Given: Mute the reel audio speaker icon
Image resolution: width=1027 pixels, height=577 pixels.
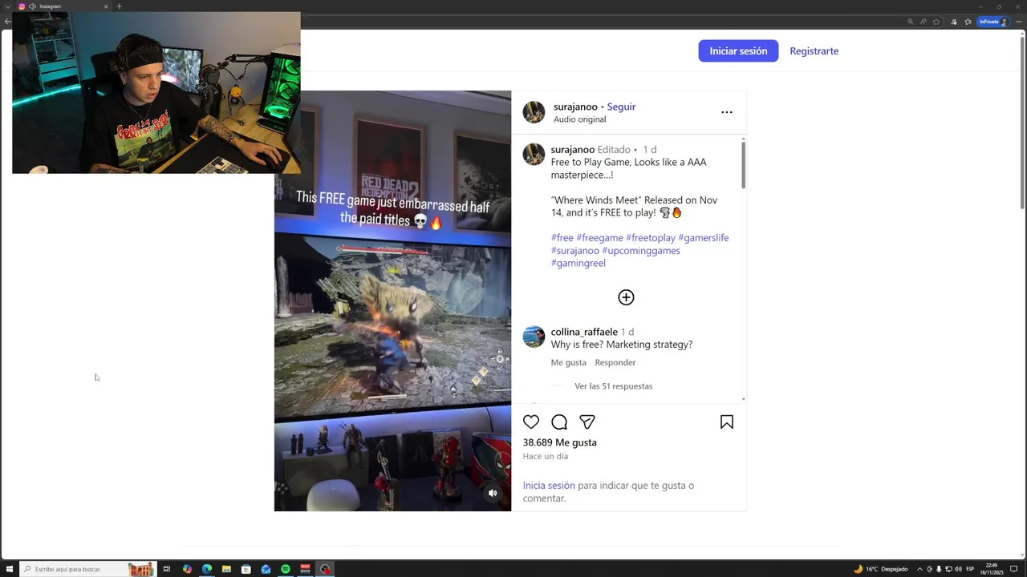Looking at the screenshot, I should (493, 493).
